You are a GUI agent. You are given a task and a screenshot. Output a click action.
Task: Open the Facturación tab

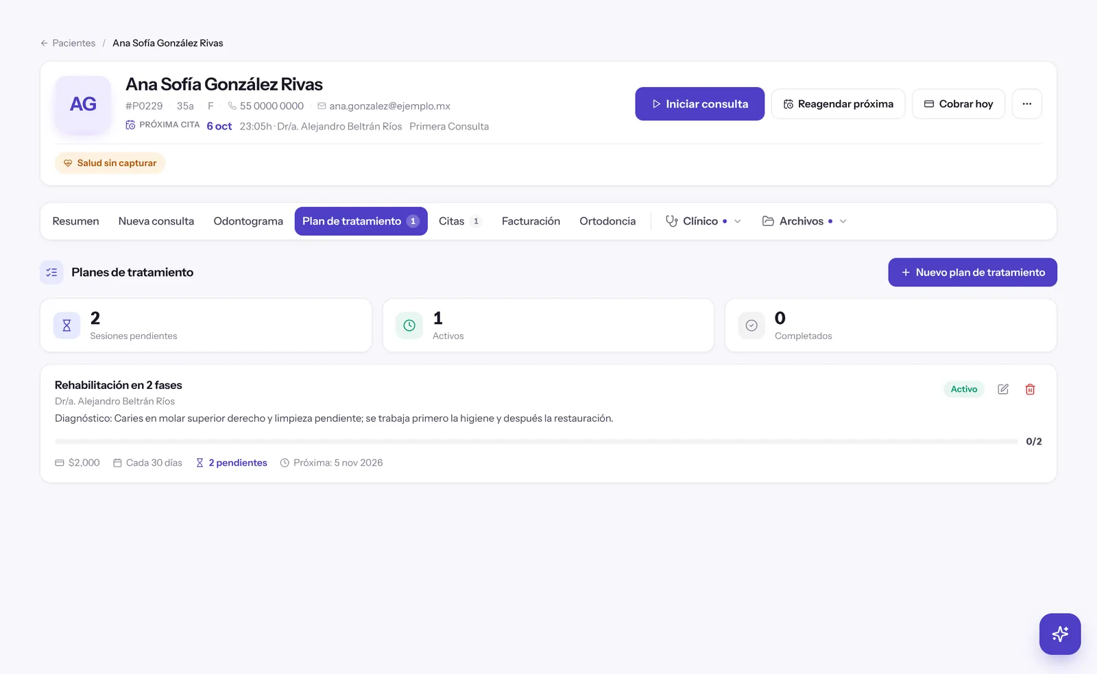[x=531, y=221]
